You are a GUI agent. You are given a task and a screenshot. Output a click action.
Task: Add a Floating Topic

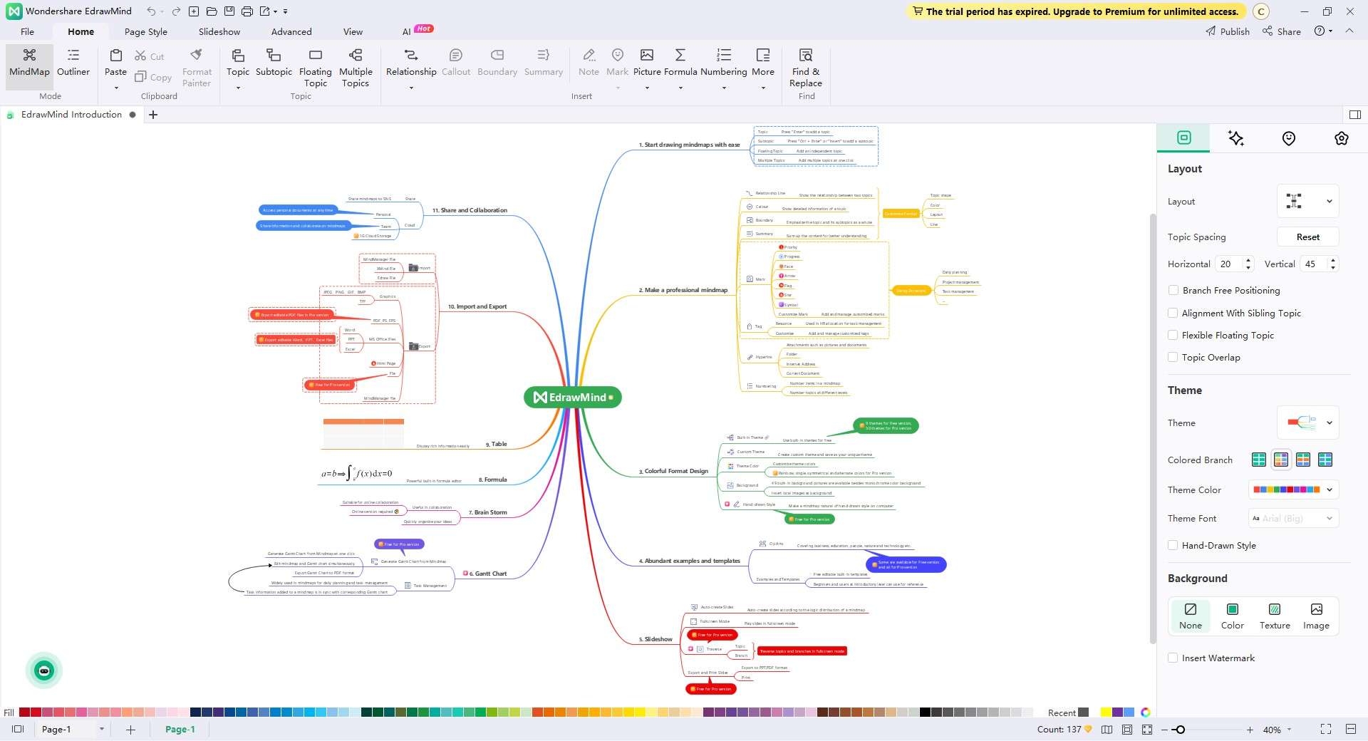[x=315, y=67]
